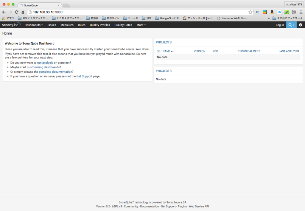Open complete documentation link
The height and width of the screenshot is (211, 305).
click(x=55, y=72)
